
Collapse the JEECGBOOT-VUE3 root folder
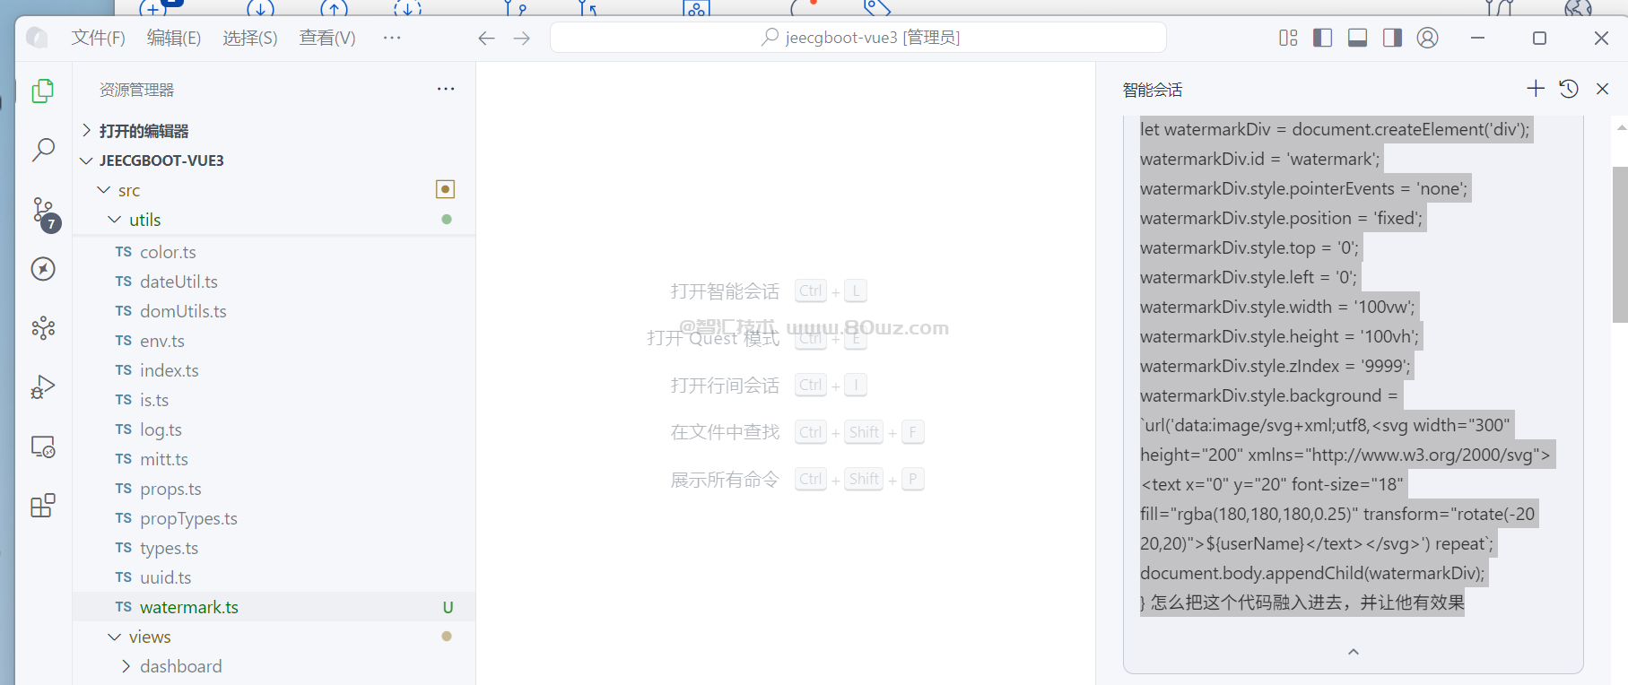274,160
